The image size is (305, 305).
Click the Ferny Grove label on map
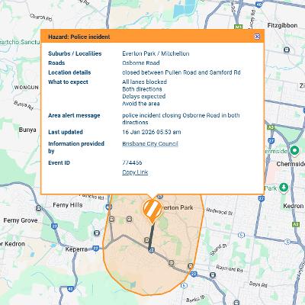pos(21,220)
